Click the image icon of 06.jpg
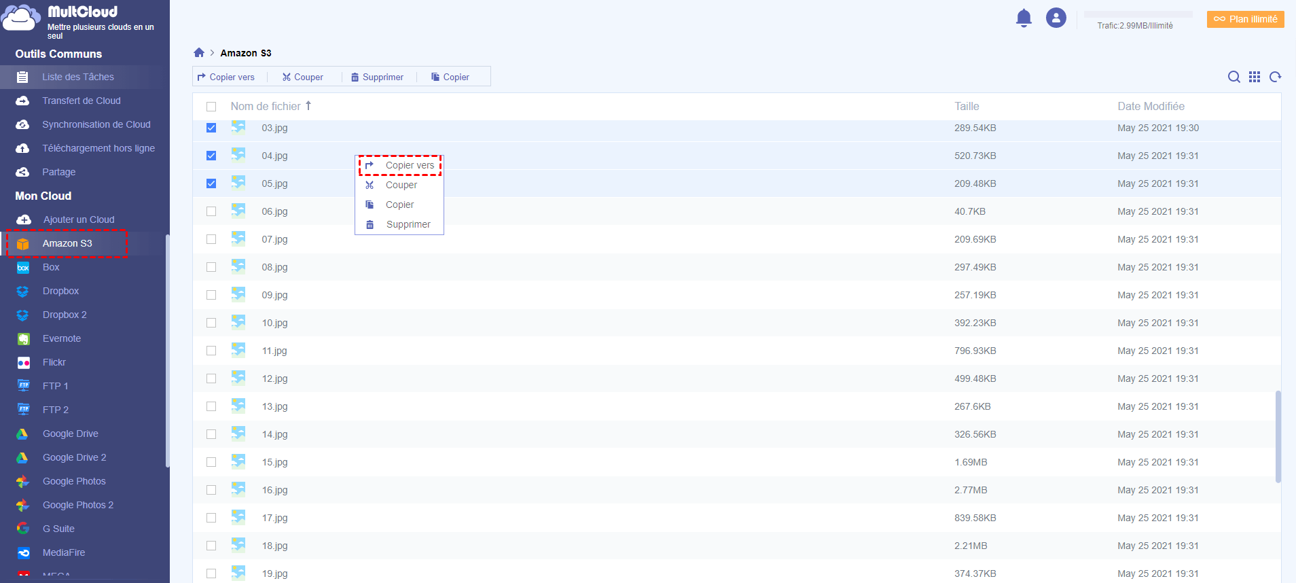This screenshot has width=1296, height=583. (238, 211)
